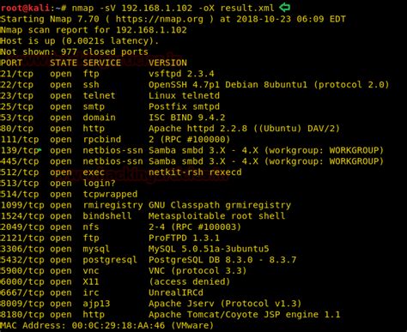Click the tcpwrapped service name

[x=110, y=194]
